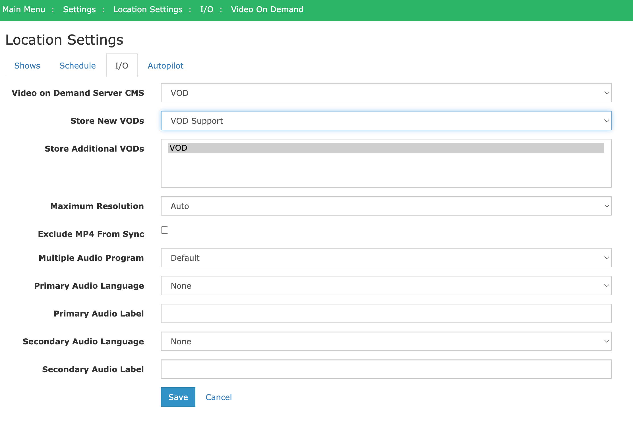Screen dimensions: 633x422
Task: Enable the Exclude MP4 From Sync checkbox
Action: coord(165,230)
